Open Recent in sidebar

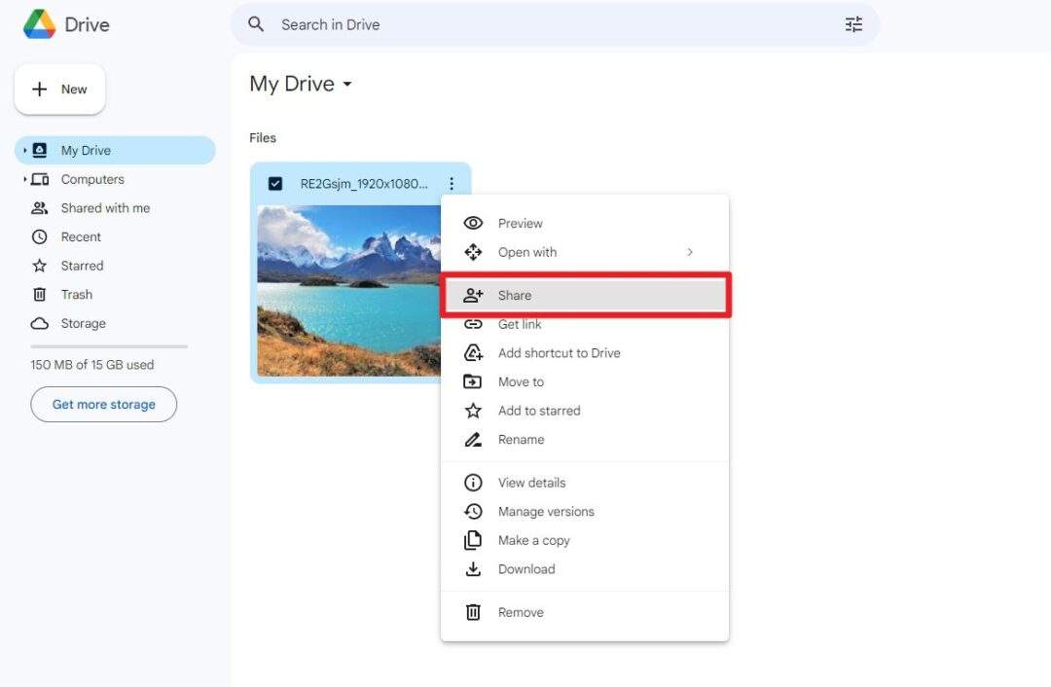click(115, 236)
